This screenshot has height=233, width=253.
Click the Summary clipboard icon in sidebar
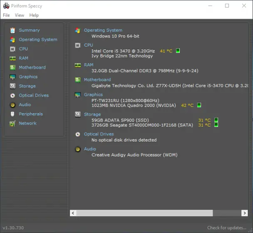12,30
